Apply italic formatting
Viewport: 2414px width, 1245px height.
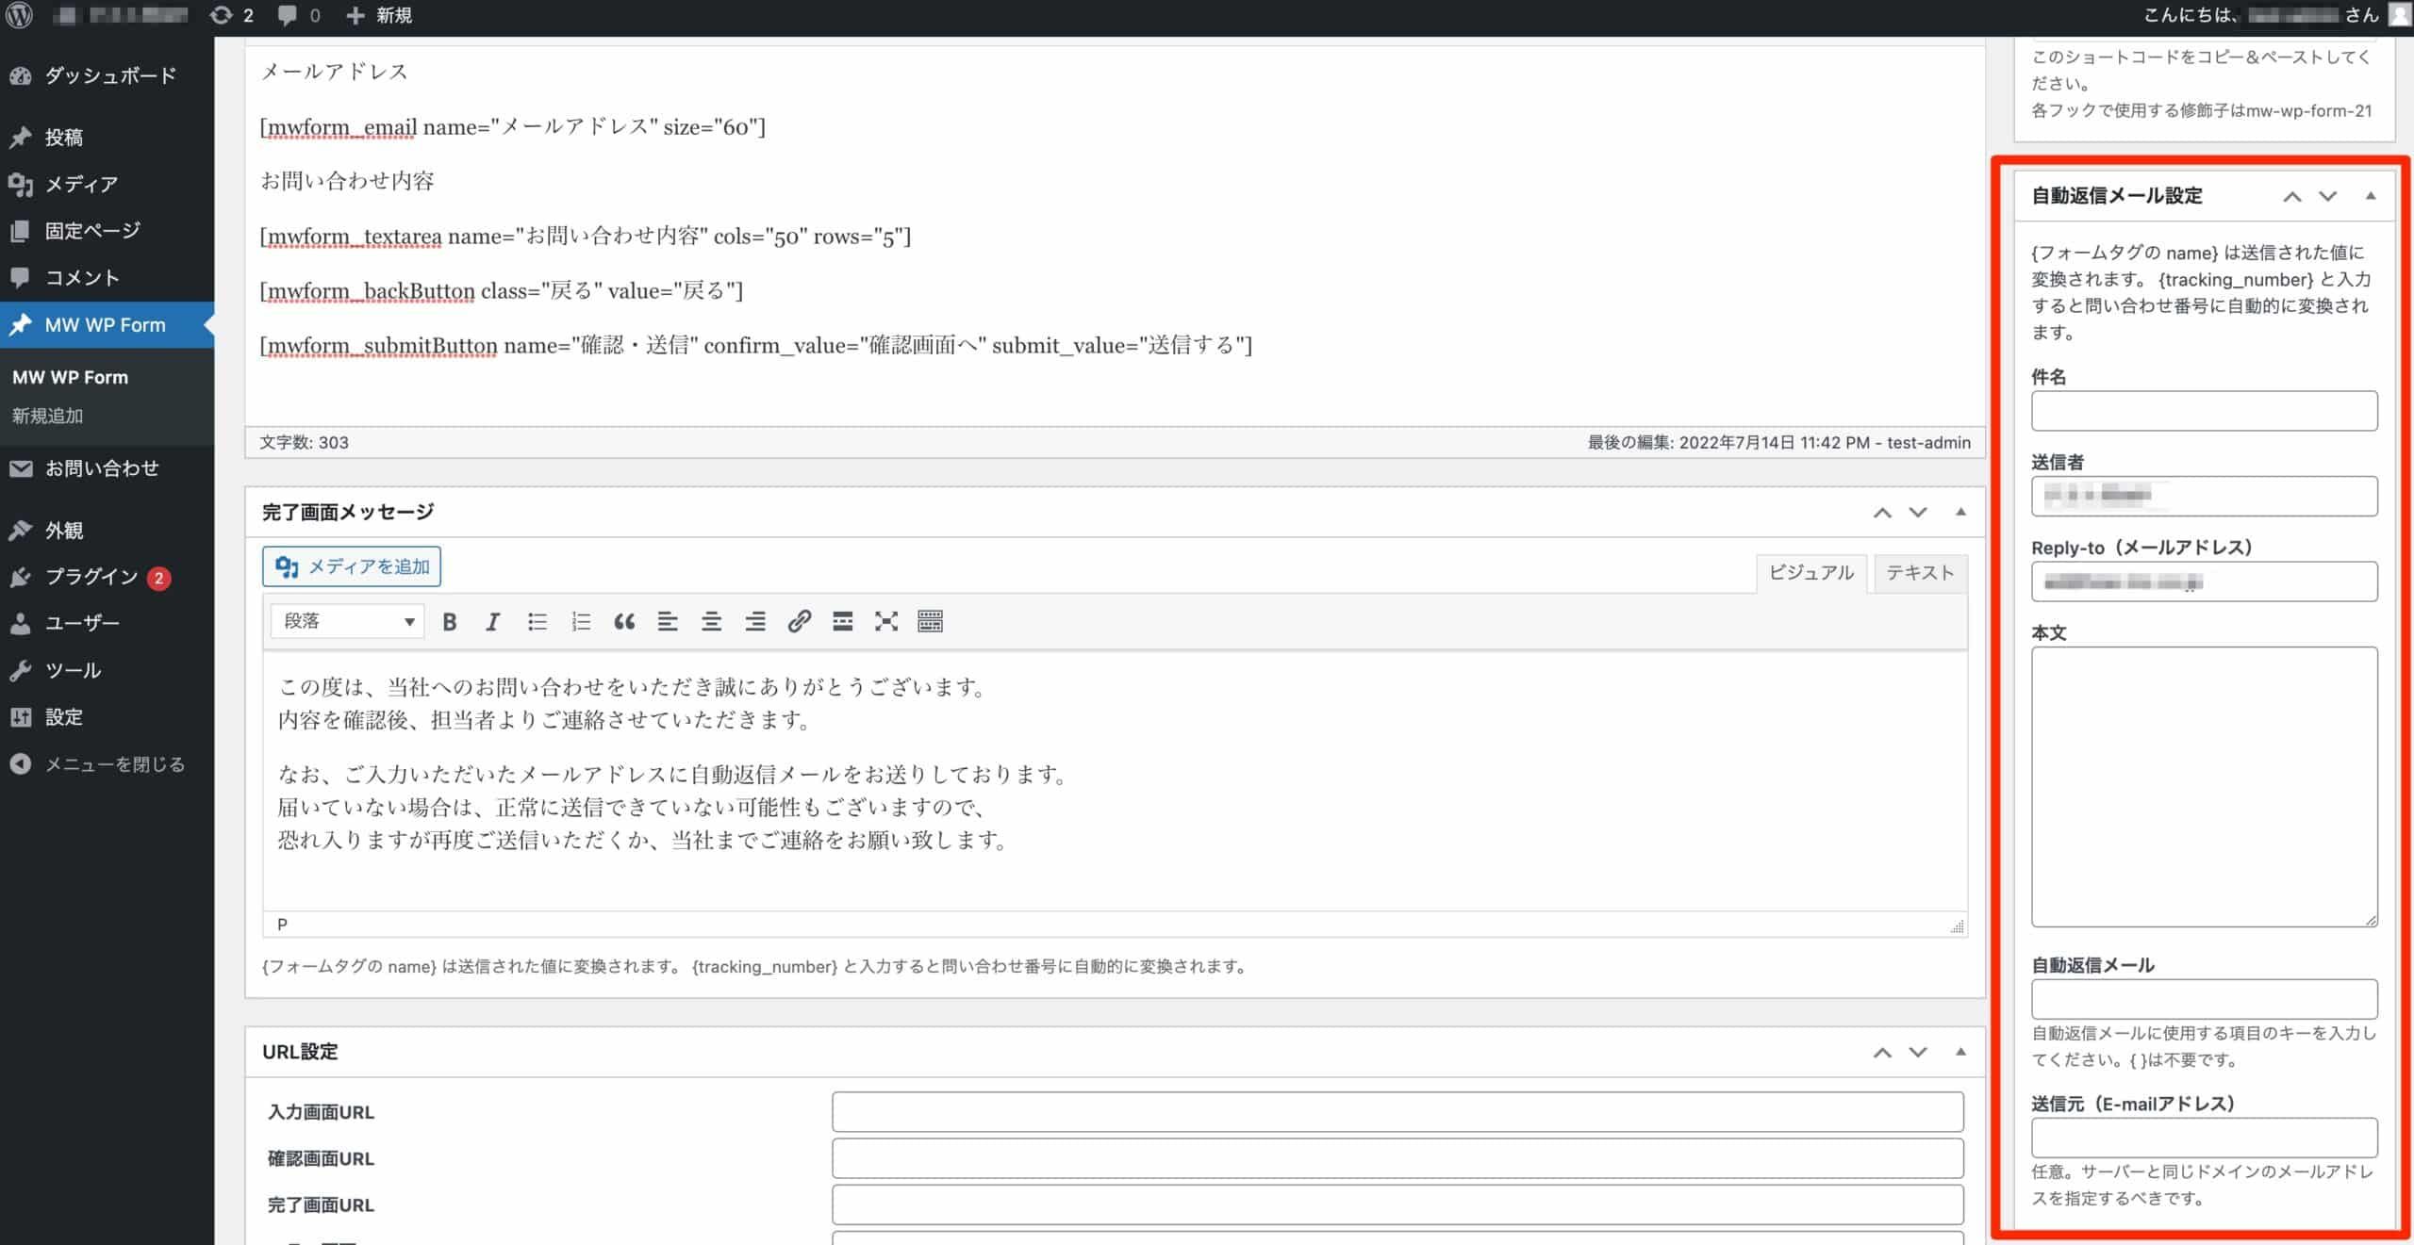pos(492,621)
